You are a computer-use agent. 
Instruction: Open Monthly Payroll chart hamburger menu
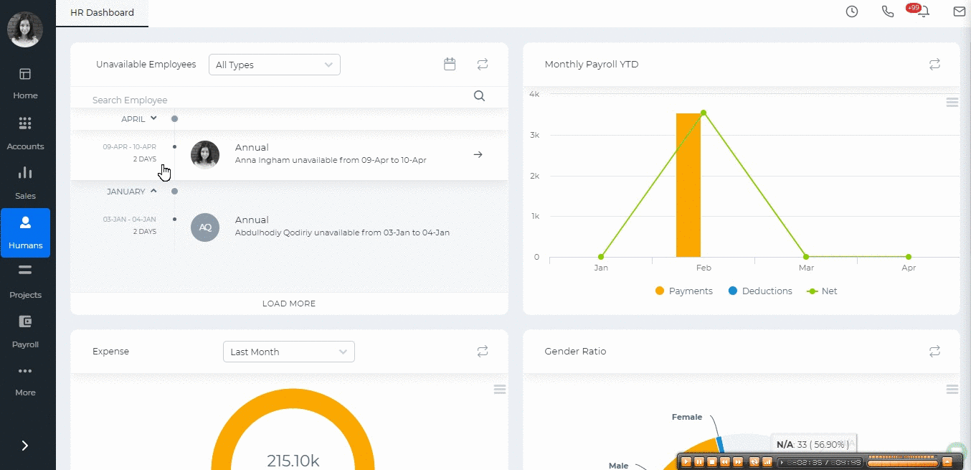952,103
